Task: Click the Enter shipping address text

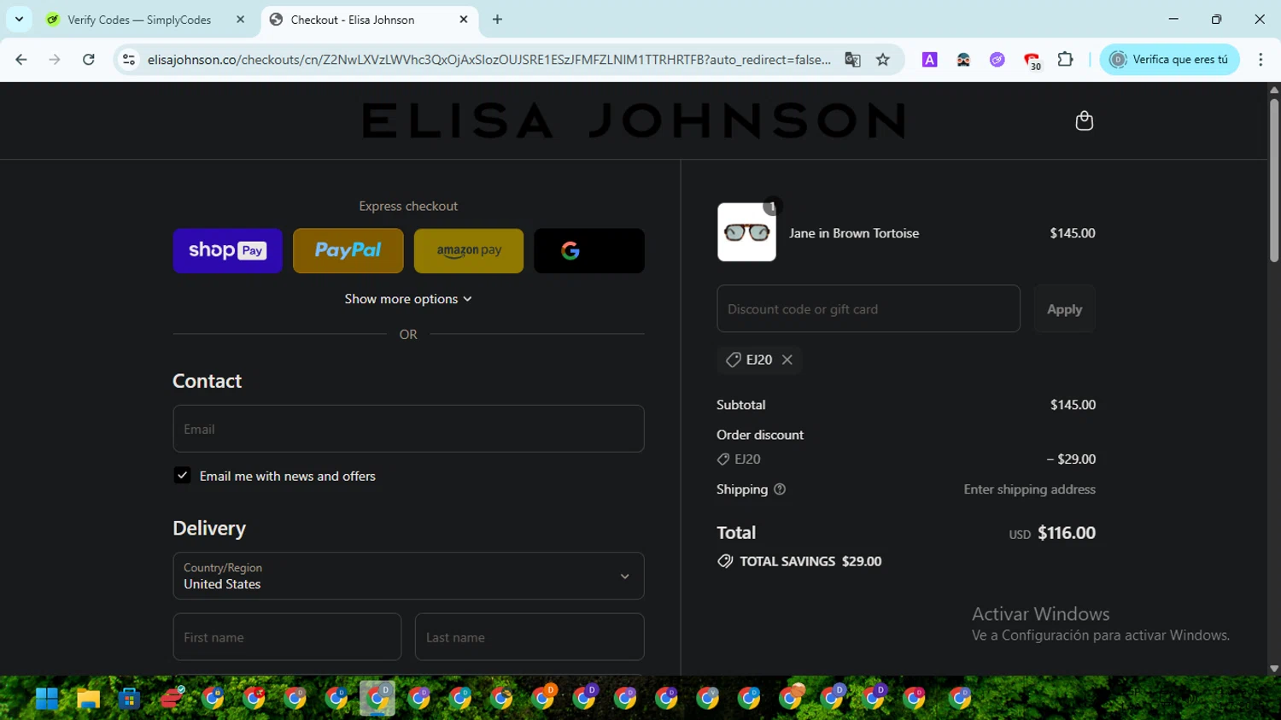Action: click(1030, 489)
